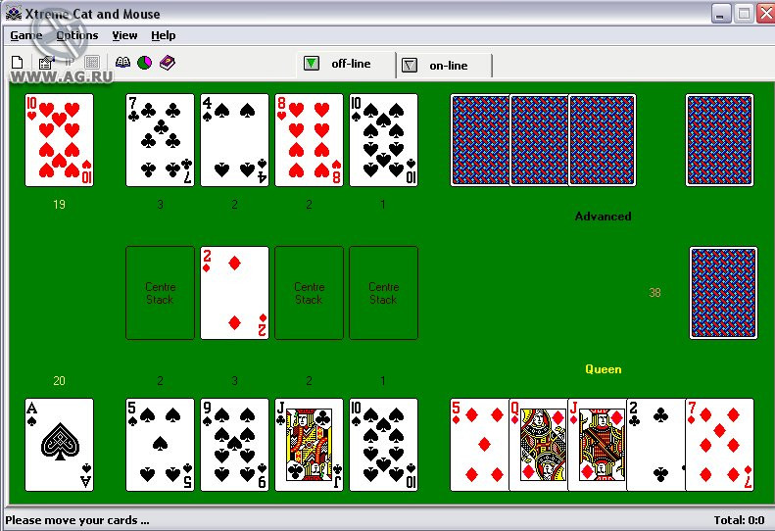Open the purple help book icon

click(168, 63)
